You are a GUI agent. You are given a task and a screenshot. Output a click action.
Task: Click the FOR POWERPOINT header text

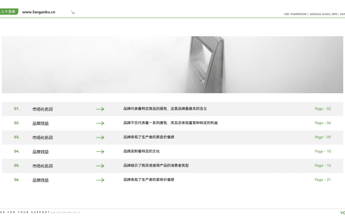(x=295, y=14)
